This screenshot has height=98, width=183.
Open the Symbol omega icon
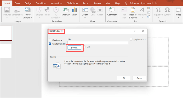[x=168, y=10]
